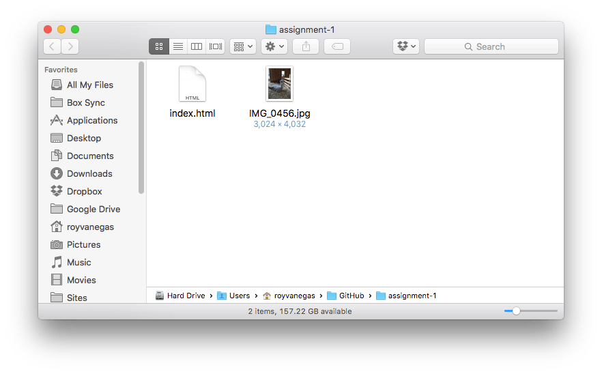602x374 pixels.
Task: Select the IMG_0456.jpg thumbnail
Action: tap(280, 84)
